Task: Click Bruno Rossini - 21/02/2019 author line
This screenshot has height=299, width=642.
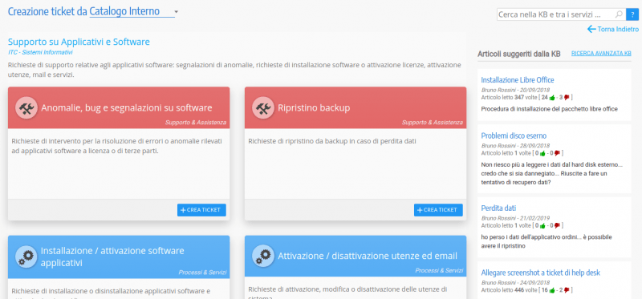Action: tap(515, 218)
